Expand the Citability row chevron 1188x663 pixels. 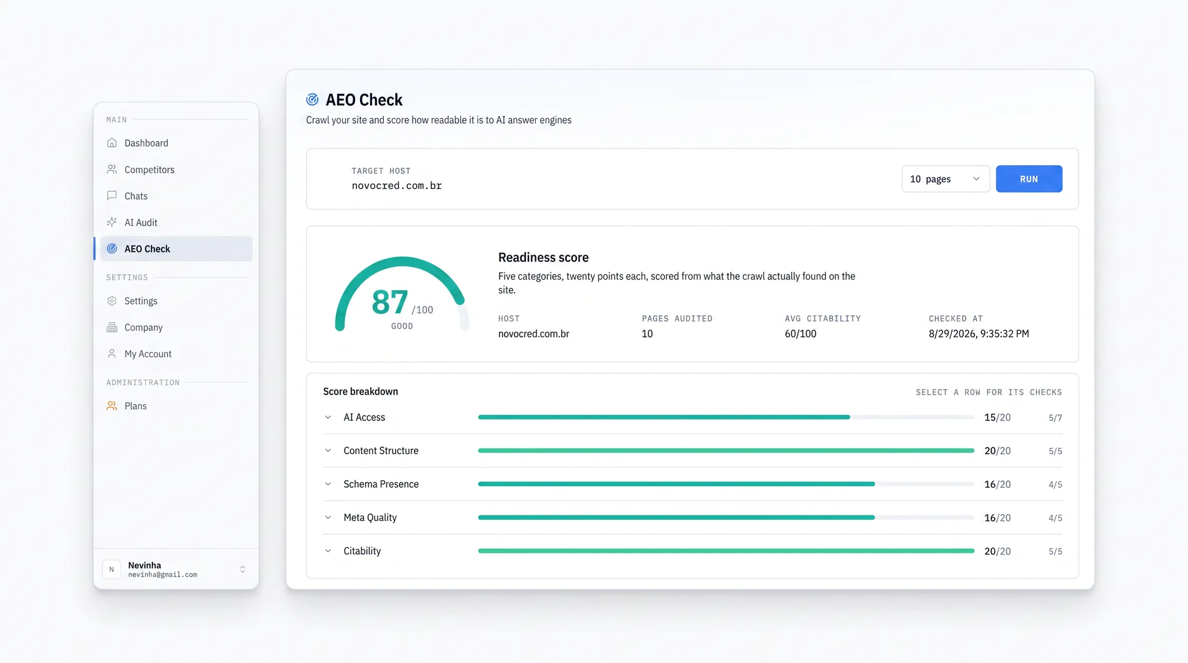[x=328, y=551]
